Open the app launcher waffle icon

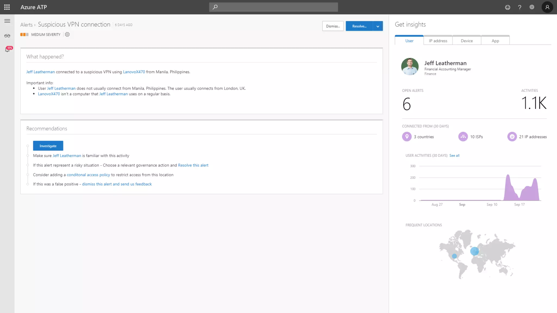[7, 7]
